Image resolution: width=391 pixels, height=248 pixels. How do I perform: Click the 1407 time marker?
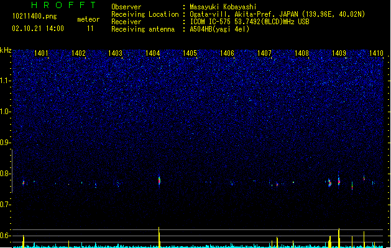pos(264,53)
